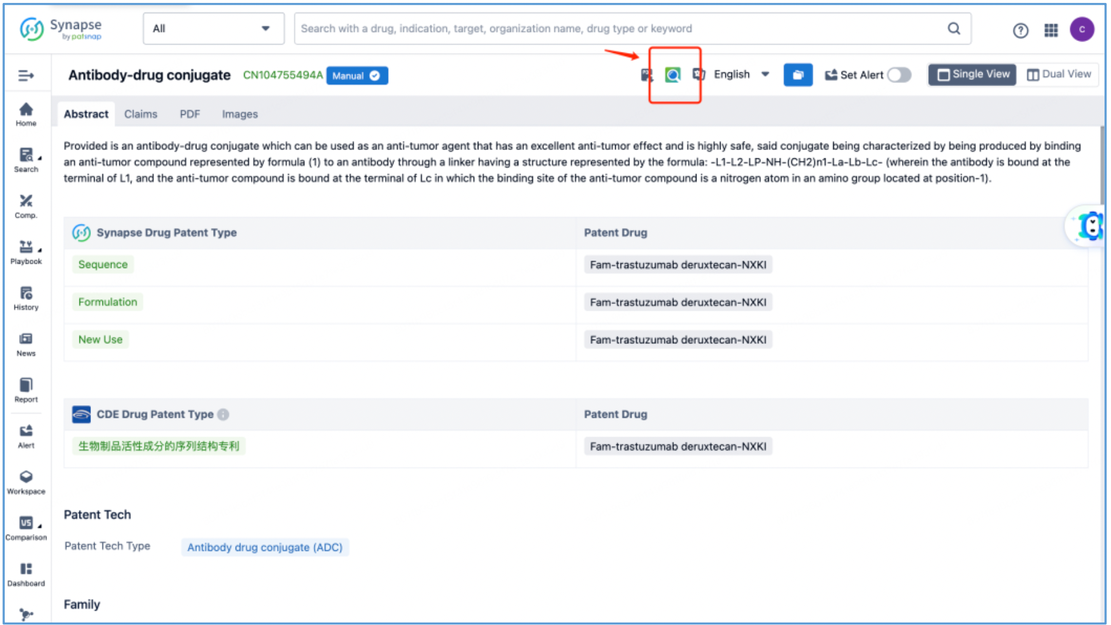Click the Family heading
The image size is (1111, 625).
pos(82,605)
